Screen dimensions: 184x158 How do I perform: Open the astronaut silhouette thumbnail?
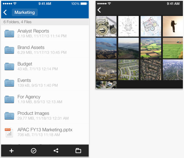pyautogui.click(x=173, y=26)
